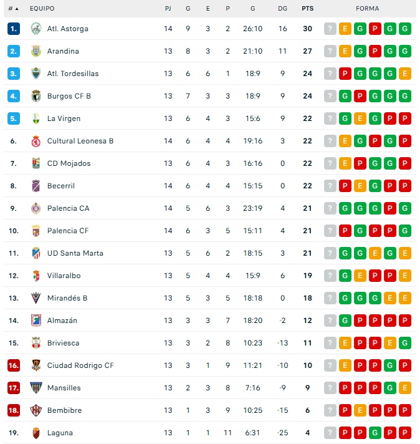Click the Bembibre club badge
Image resolution: width=420 pixels, height=444 pixels.
coord(36,410)
